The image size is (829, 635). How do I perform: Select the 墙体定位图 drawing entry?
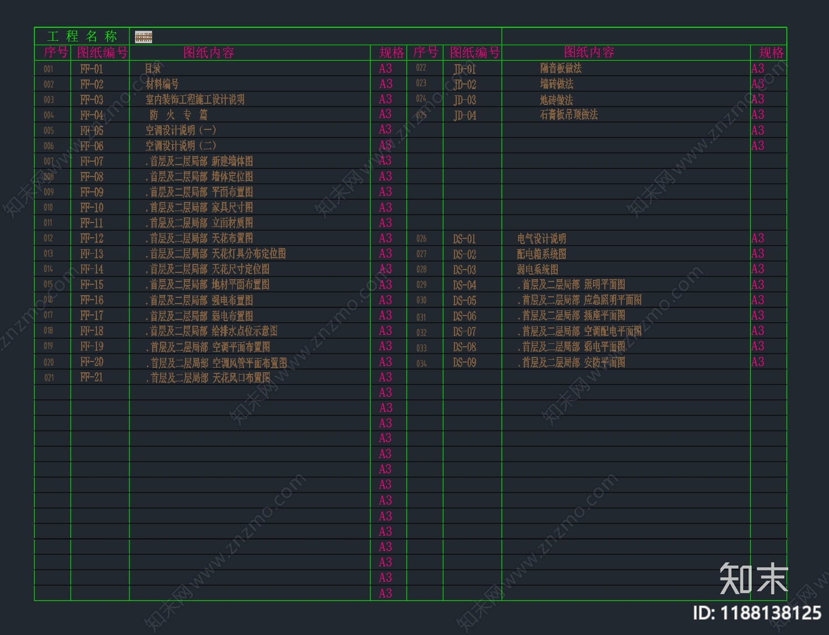tap(199, 177)
